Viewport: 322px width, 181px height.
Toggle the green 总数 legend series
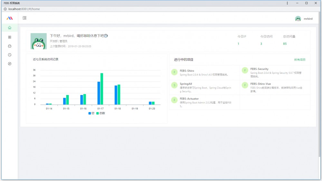[100, 113]
